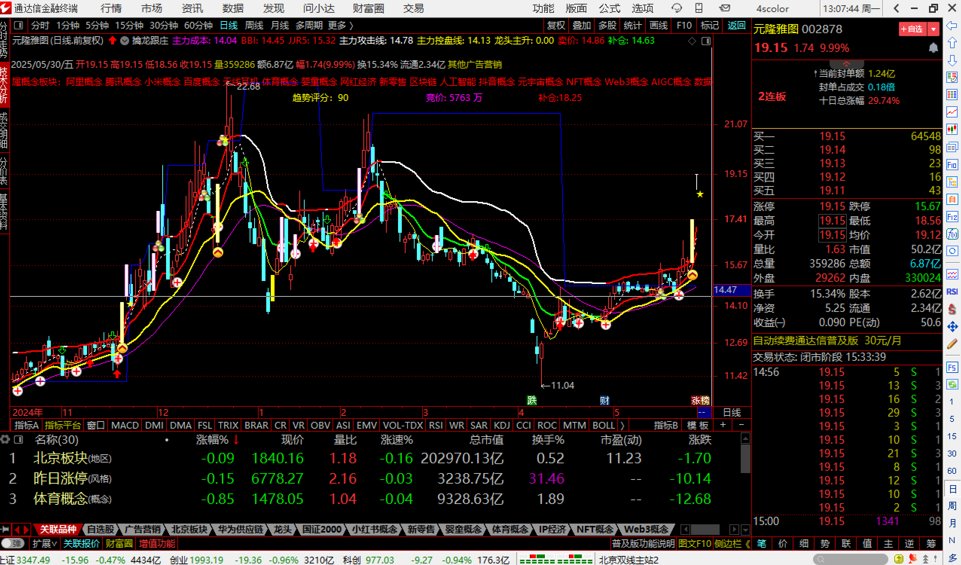
Task: Toggle panel layout icon left of 分时
Action: pos(18,26)
